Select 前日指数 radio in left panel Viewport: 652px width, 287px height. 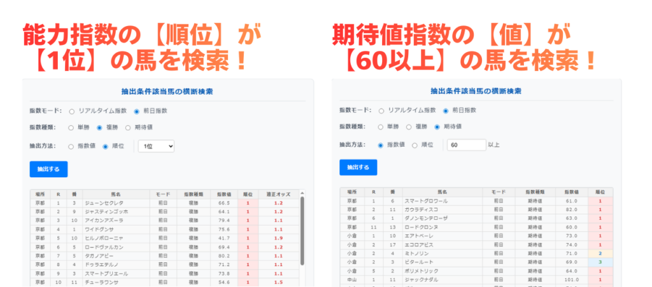[137, 110]
